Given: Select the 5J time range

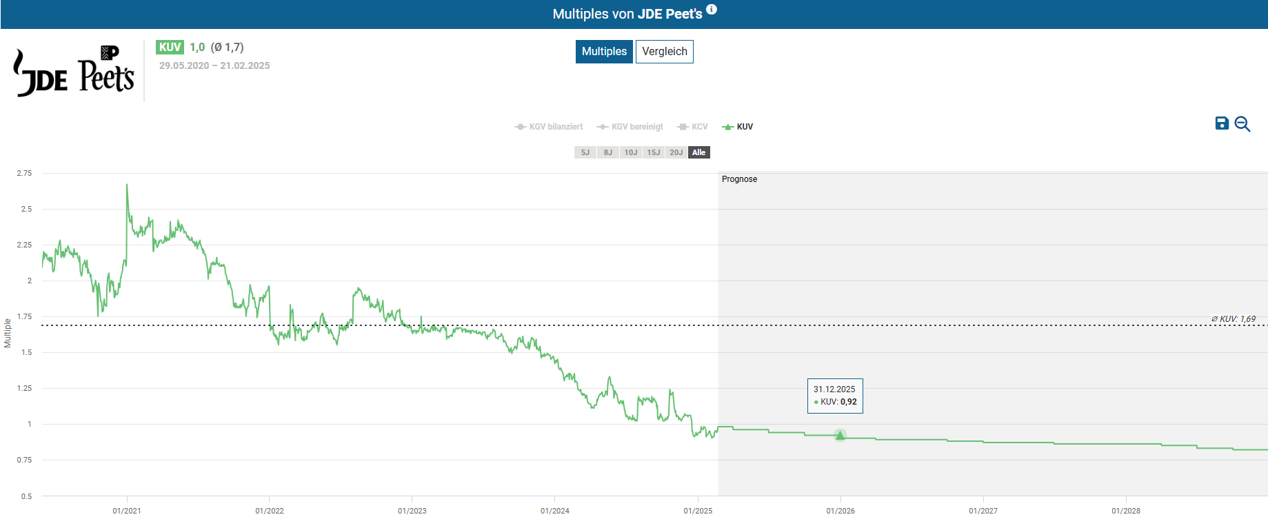Looking at the screenshot, I should (585, 152).
